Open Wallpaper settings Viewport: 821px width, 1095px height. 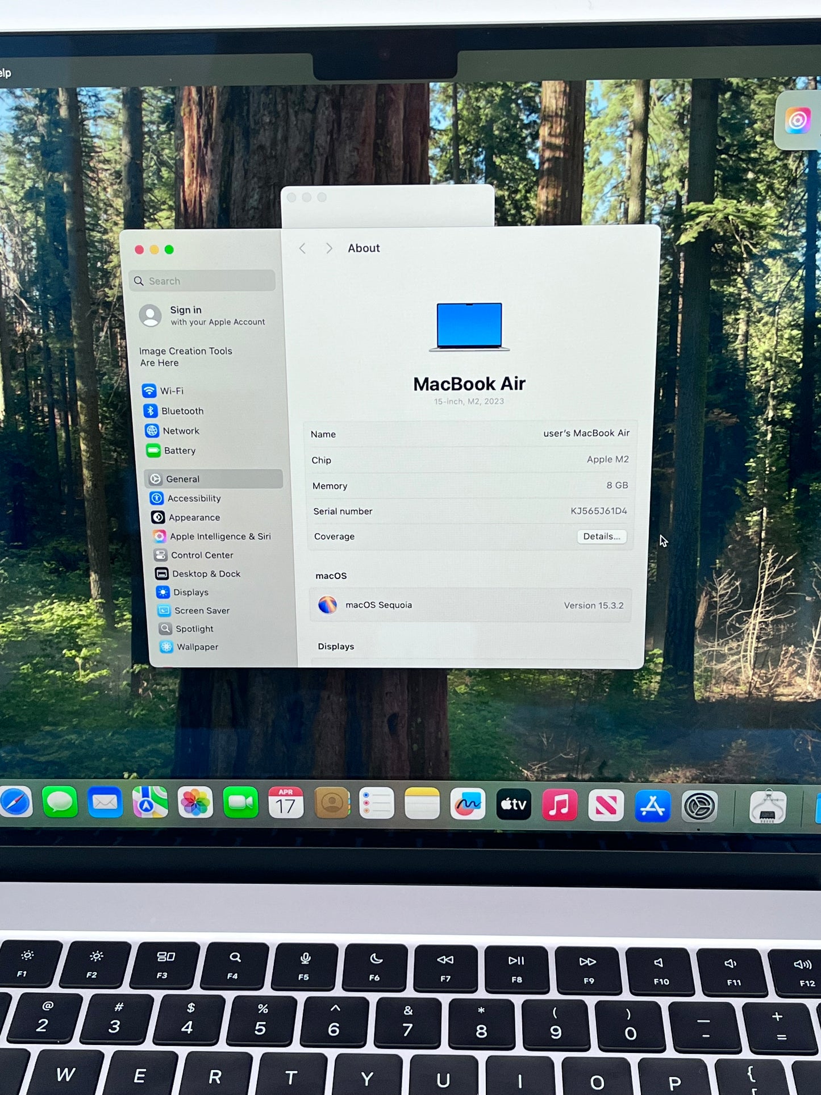pyautogui.click(x=189, y=647)
